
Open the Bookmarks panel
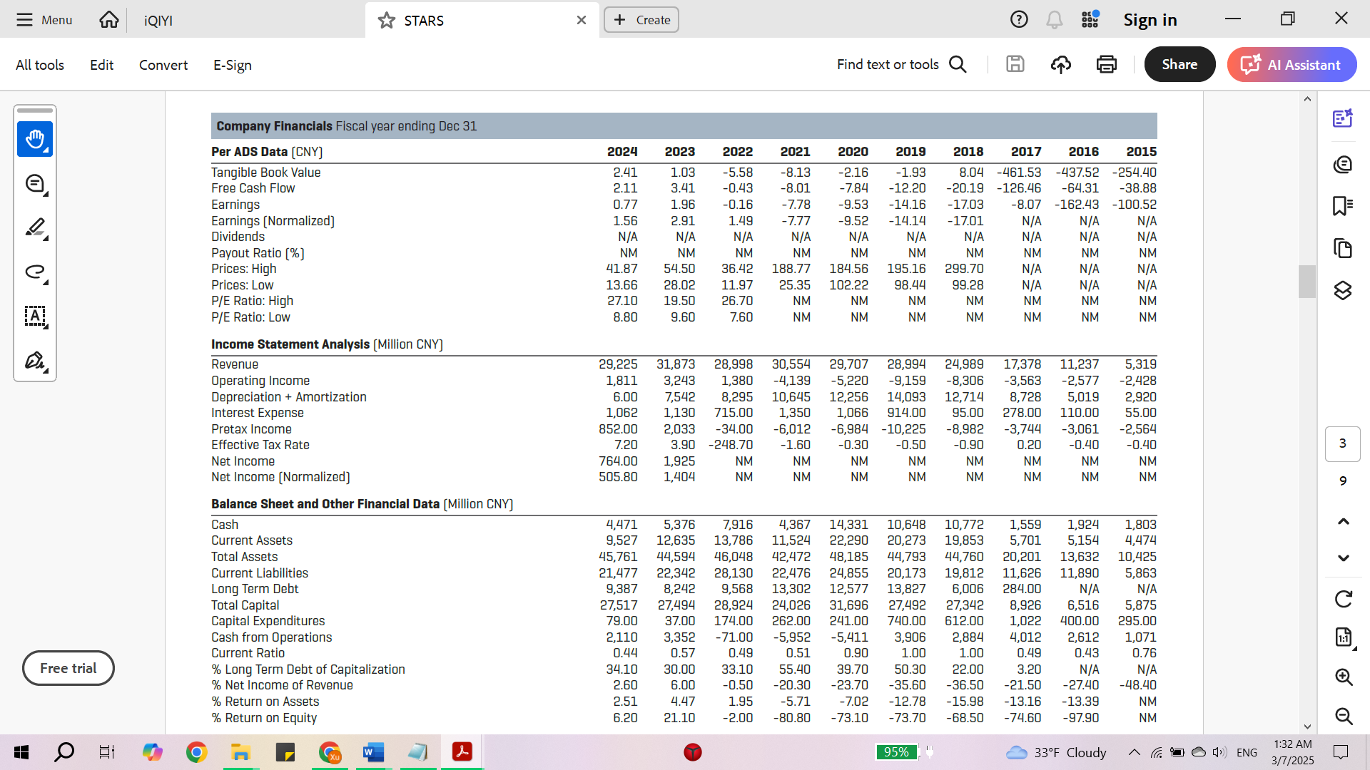coord(1343,206)
